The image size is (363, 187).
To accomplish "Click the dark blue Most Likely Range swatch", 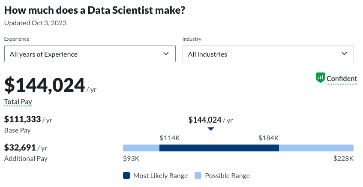I will point(126,175).
